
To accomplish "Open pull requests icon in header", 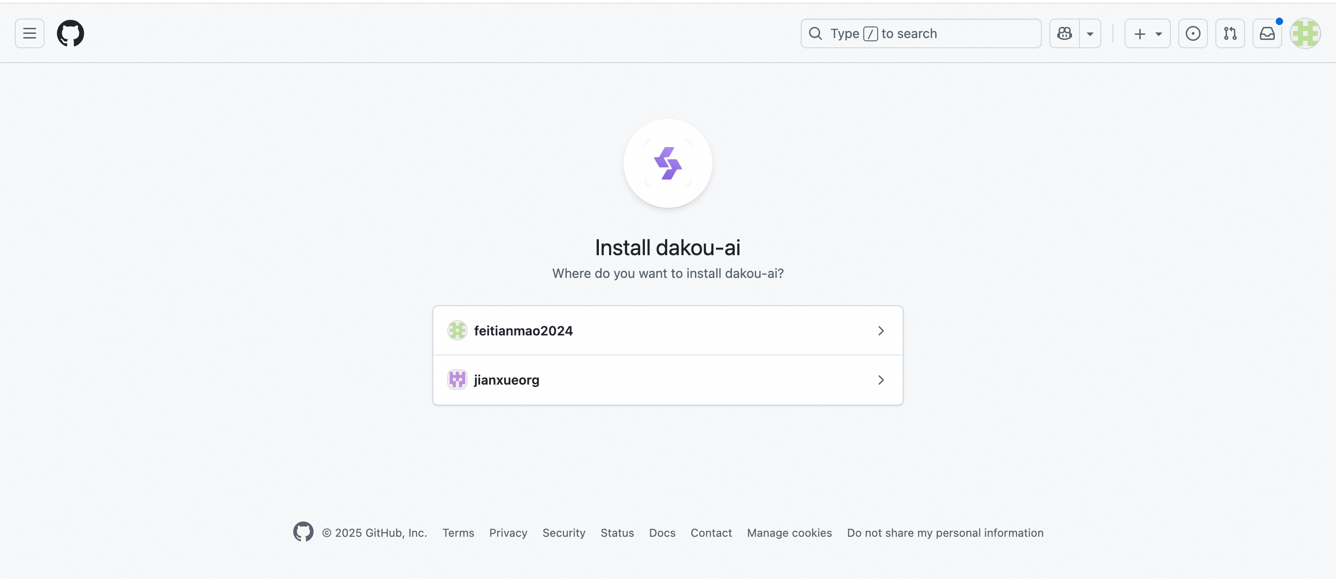I will [1230, 34].
